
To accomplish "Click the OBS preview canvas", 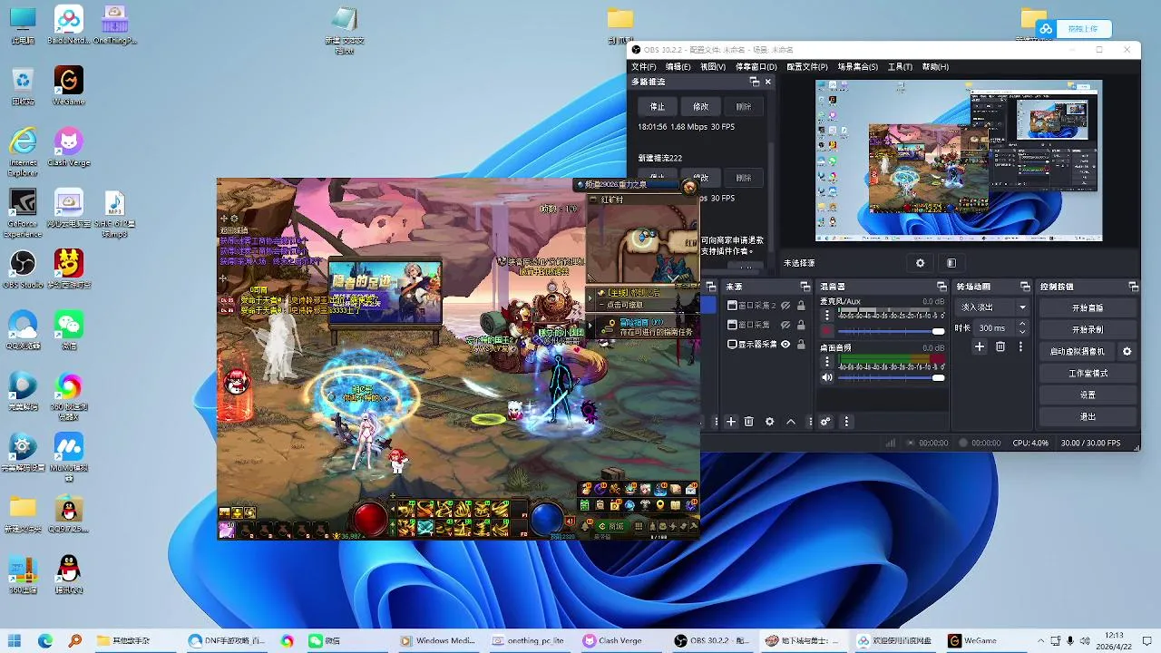I will point(959,161).
